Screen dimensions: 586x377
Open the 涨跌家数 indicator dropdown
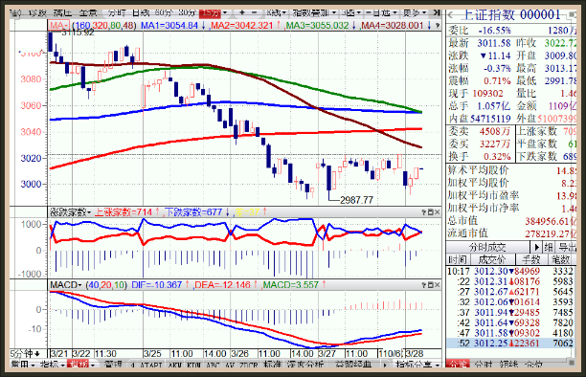pyautogui.click(x=70, y=212)
